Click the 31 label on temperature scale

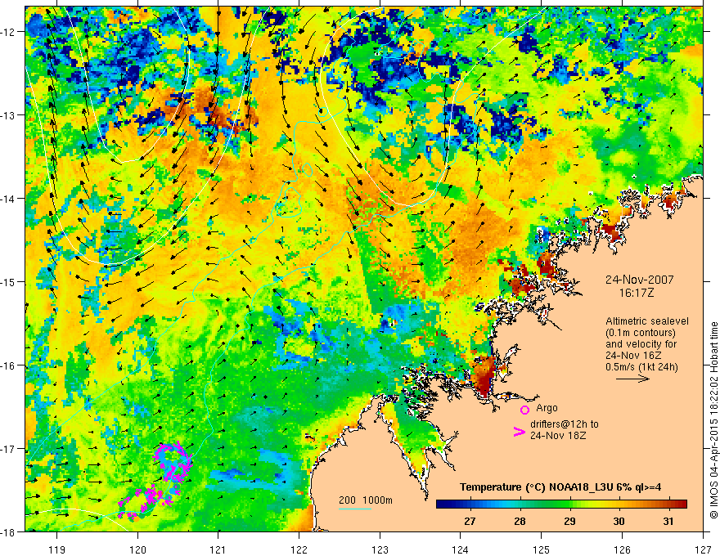click(x=668, y=521)
